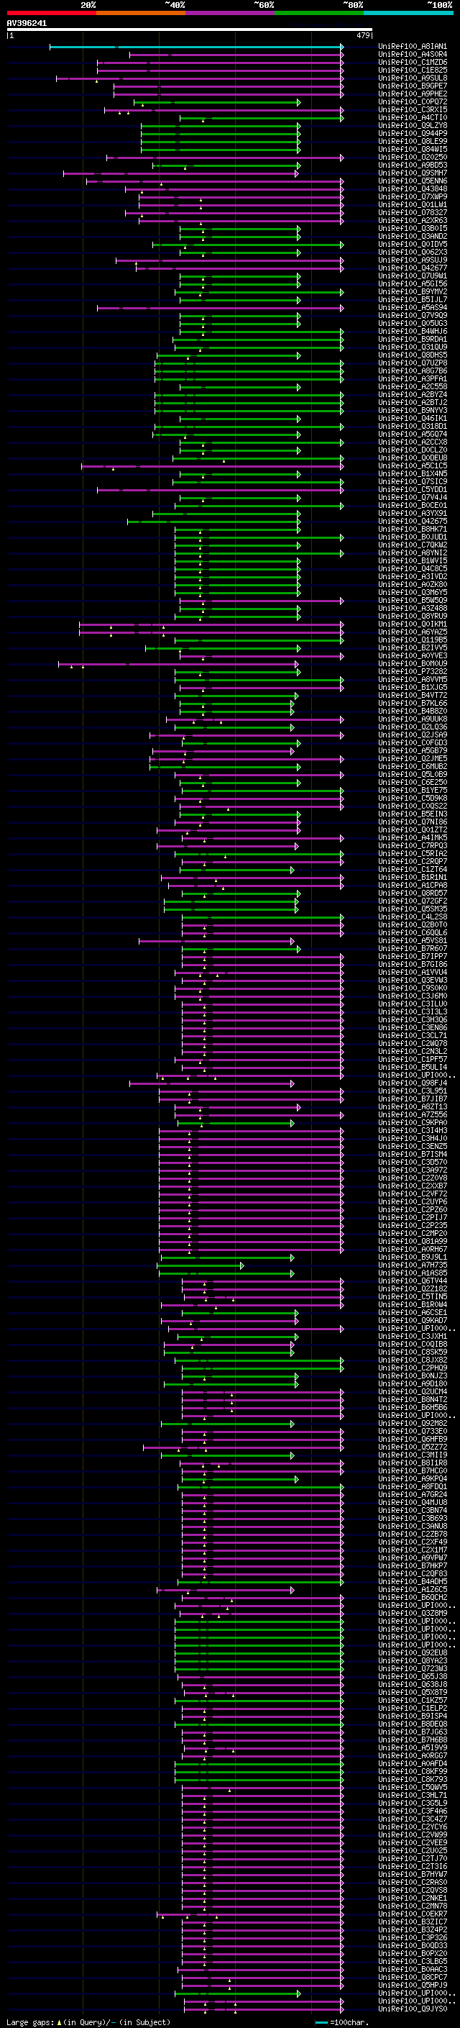This screenshot has height=2028, width=460.
Task: Select hit UniRef100_P73282 label
Action: (x=413, y=671)
